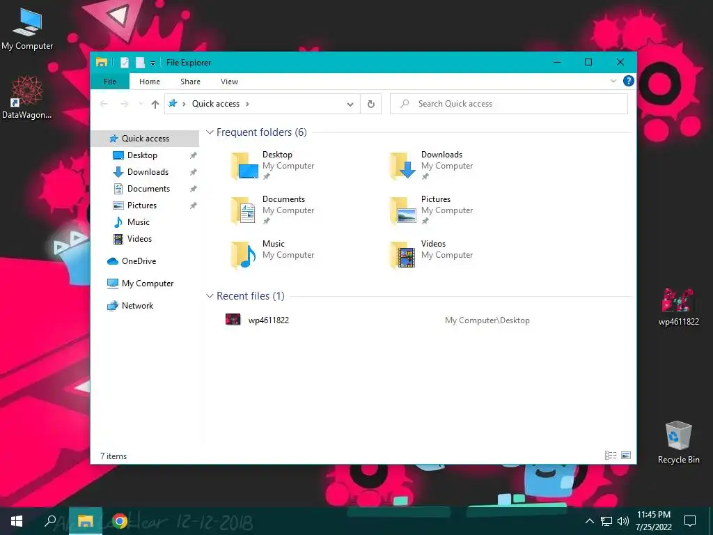Select the Music frequent folder icon
The image size is (713, 535).
[x=244, y=255]
